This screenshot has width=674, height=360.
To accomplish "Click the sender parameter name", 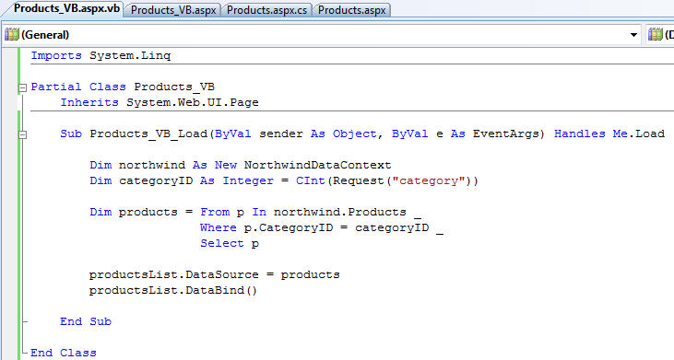I will tap(281, 134).
